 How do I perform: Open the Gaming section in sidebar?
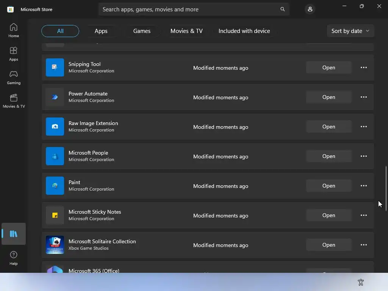tap(14, 77)
